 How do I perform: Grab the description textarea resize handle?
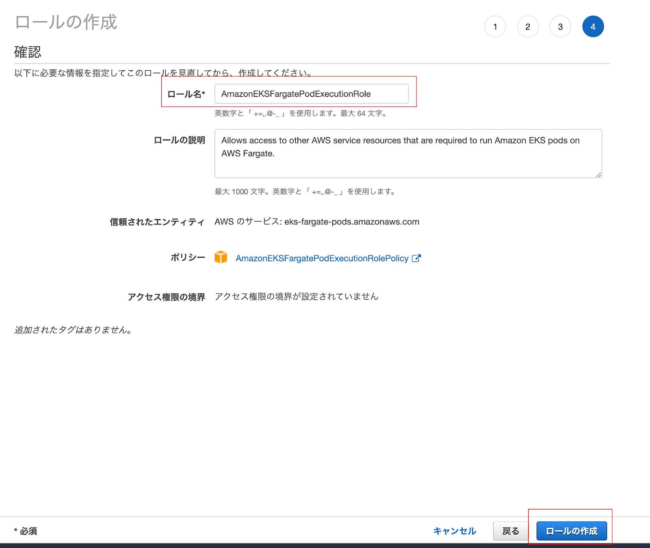(x=599, y=175)
